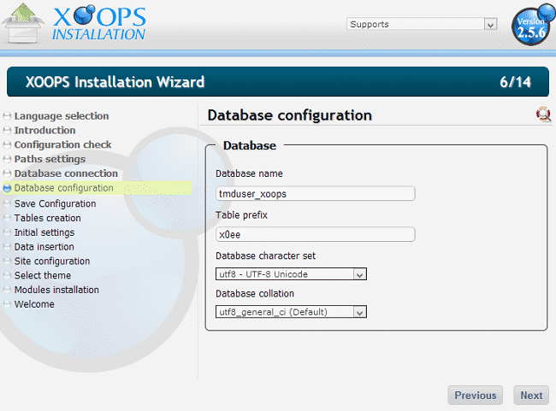Click Previous button

(475, 395)
